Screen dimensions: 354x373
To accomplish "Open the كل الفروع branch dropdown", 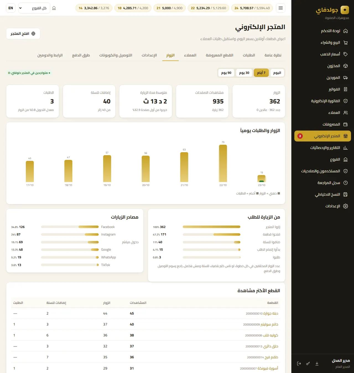I will click(34, 8).
